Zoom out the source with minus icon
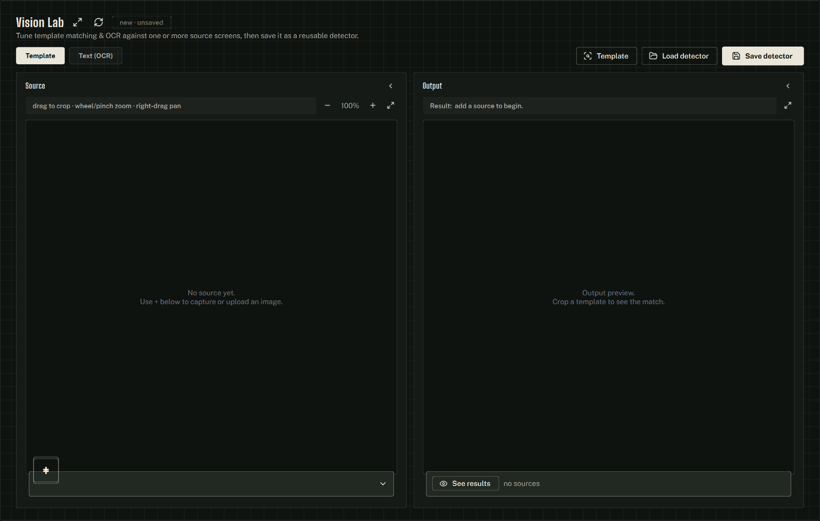Viewport: 820px width, 521px height. 328,106
